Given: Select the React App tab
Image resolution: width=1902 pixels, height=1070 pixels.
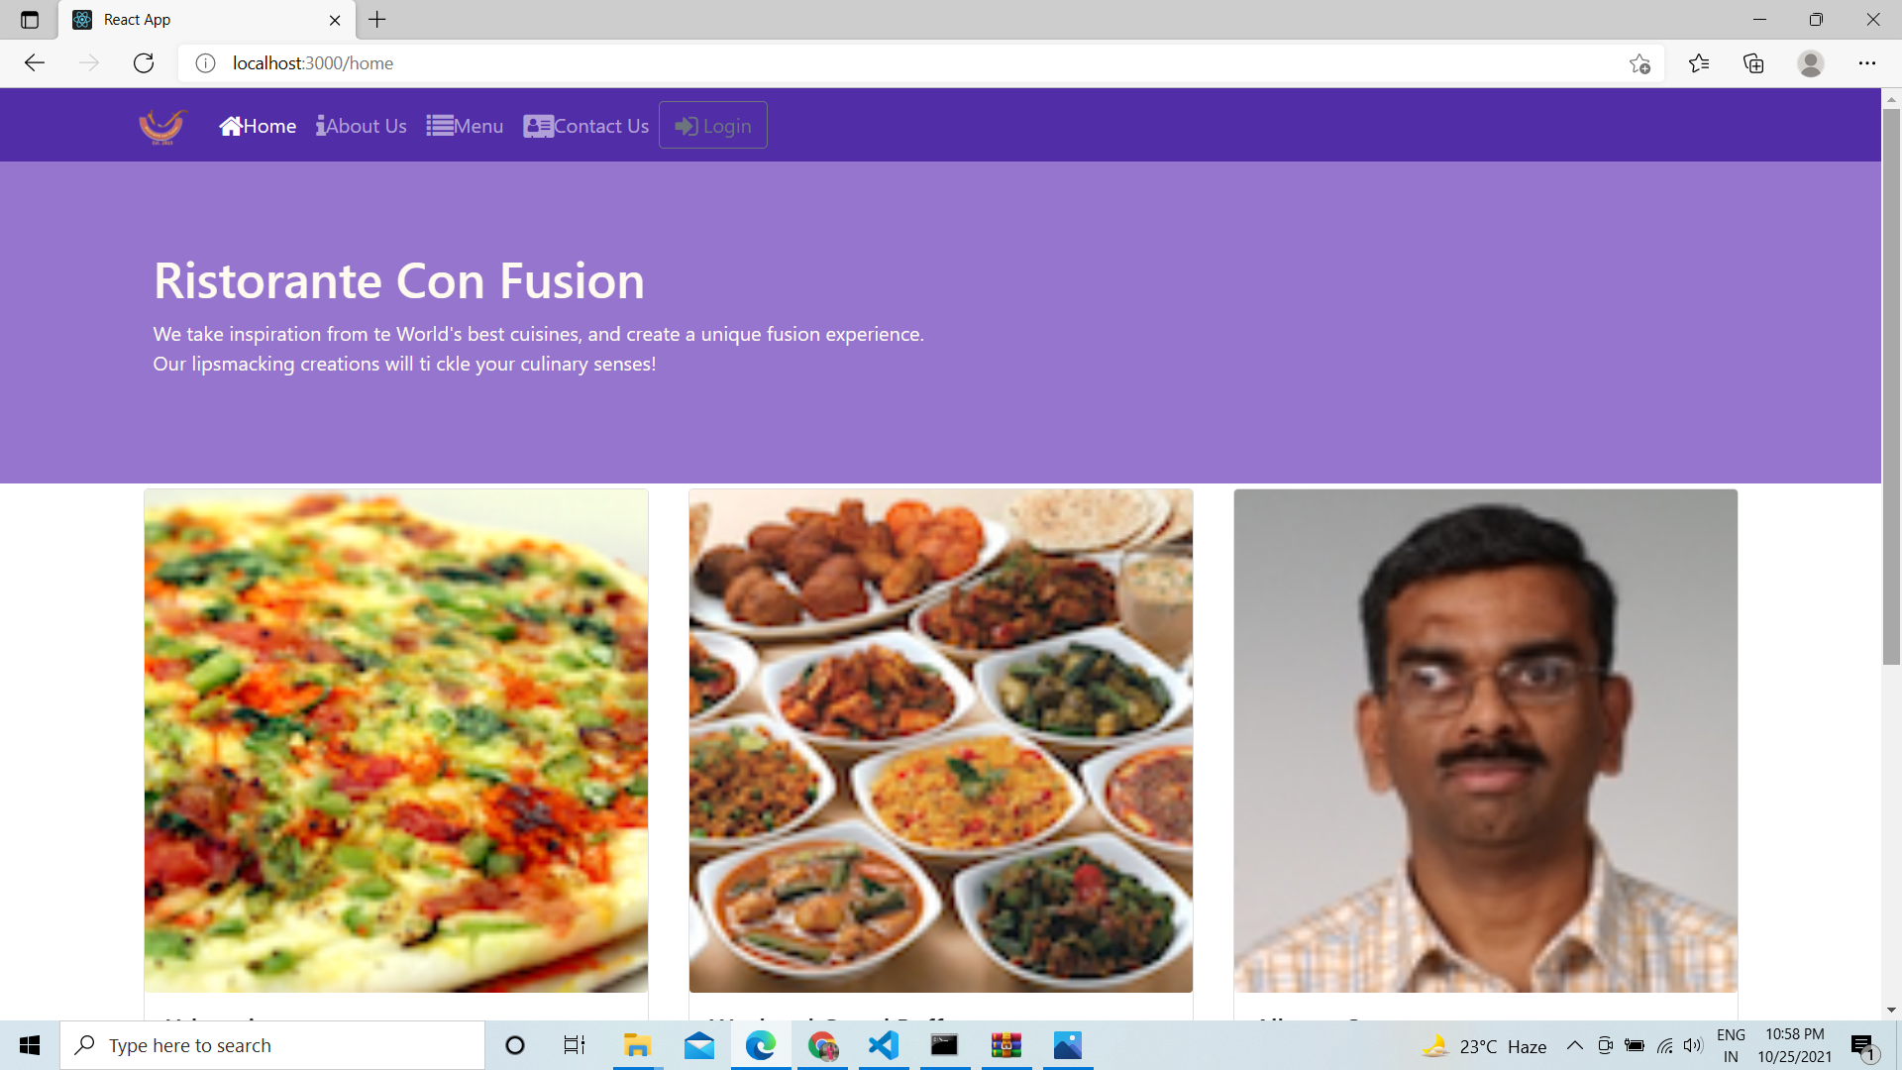Looking at the screenshot, I should (206, 20).
